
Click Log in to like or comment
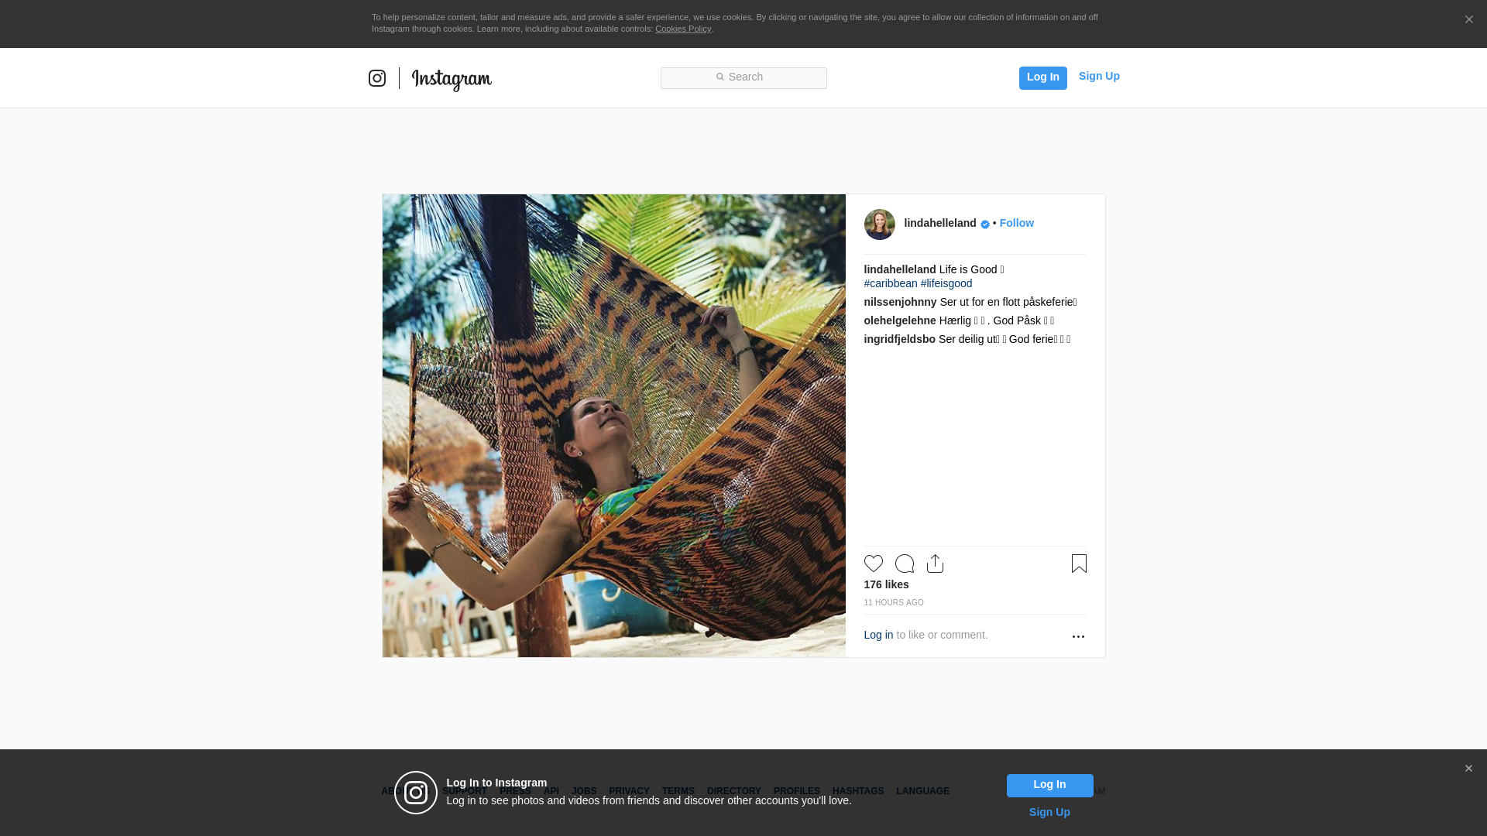click(878, 635)
